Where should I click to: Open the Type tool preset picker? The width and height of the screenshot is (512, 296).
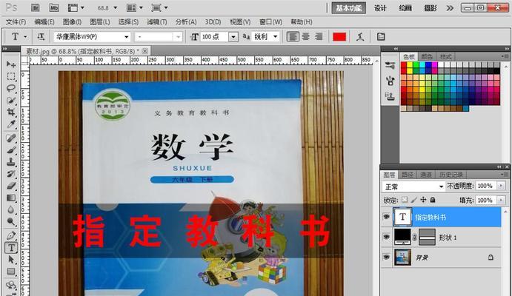25,37
